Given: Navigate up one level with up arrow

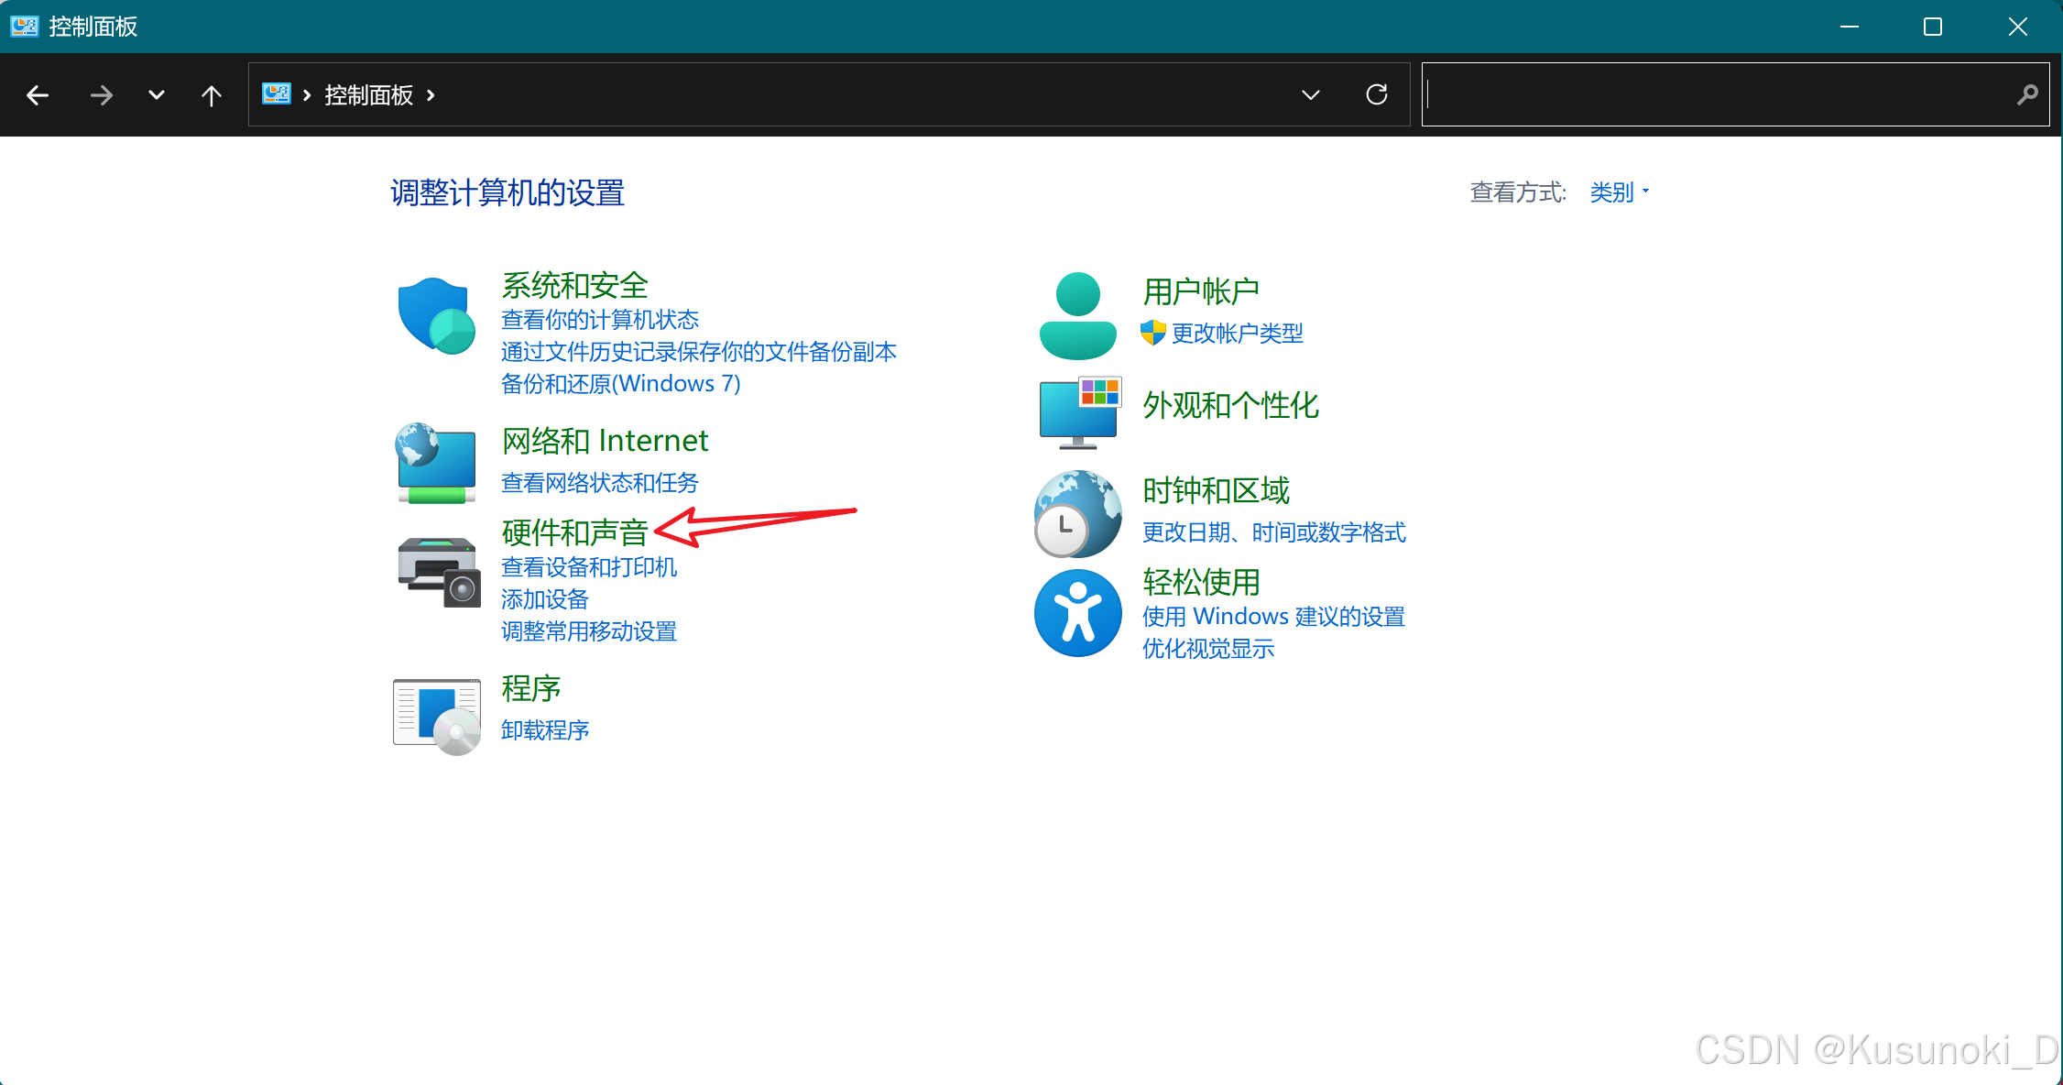Looking at the screenshot, I should 211,95.
